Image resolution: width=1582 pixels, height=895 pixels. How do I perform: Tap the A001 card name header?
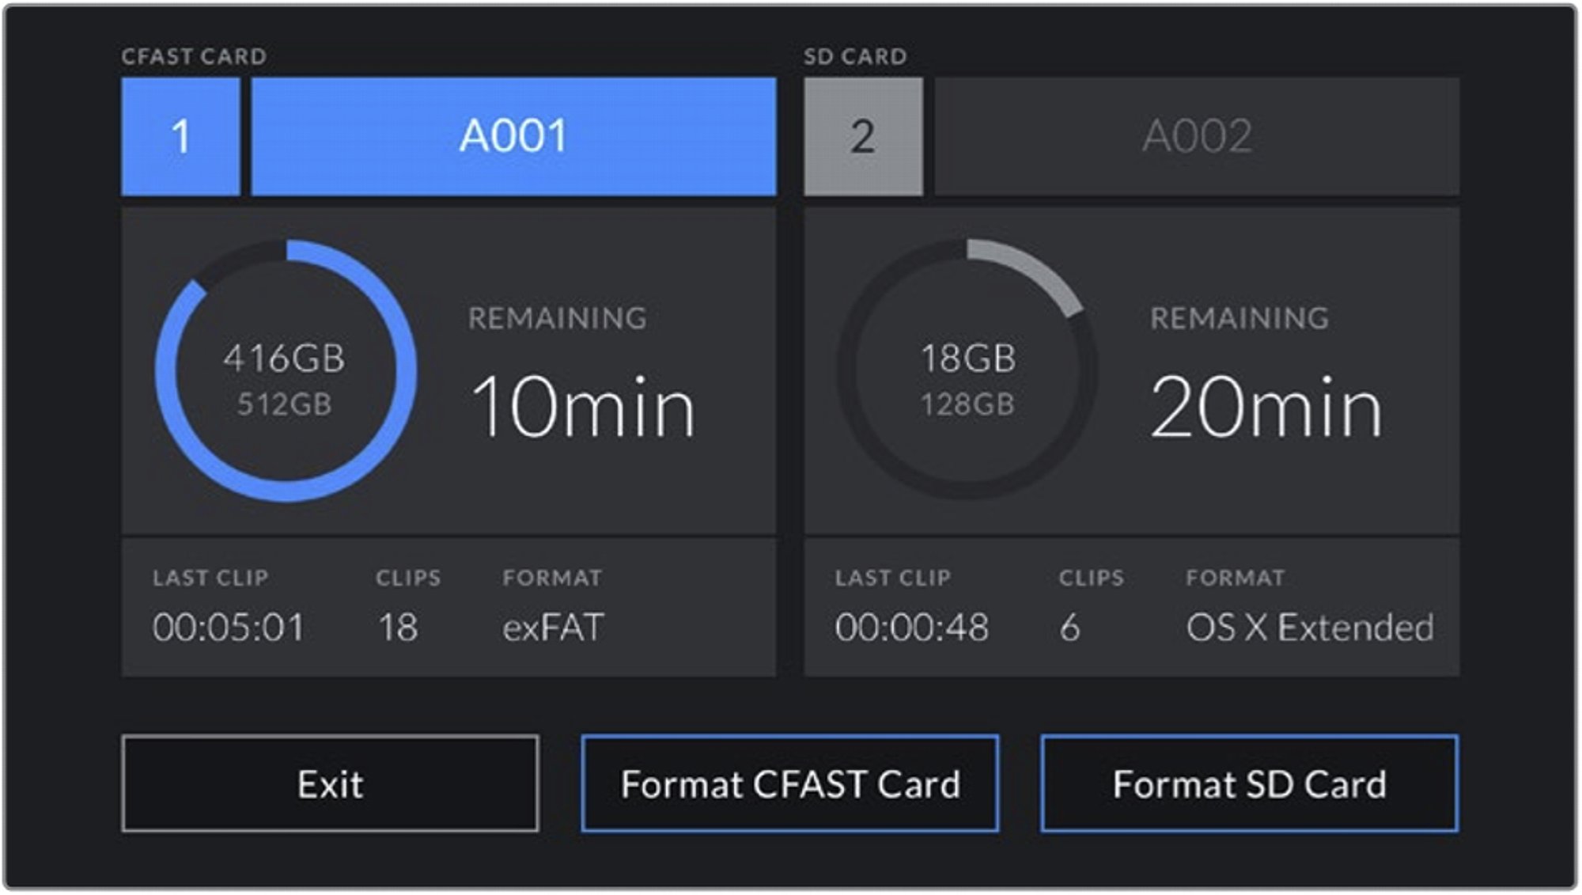[x=513, y=136]
